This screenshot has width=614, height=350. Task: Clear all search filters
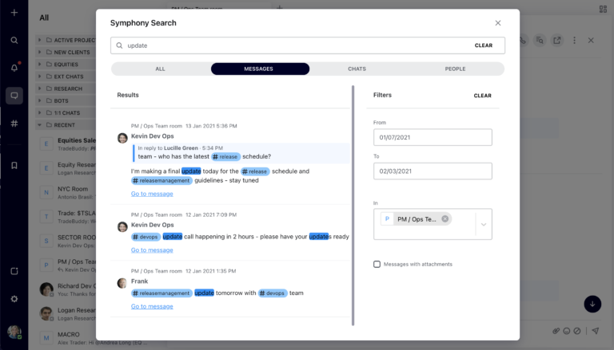pyautogui.click(x=482, y=96)
